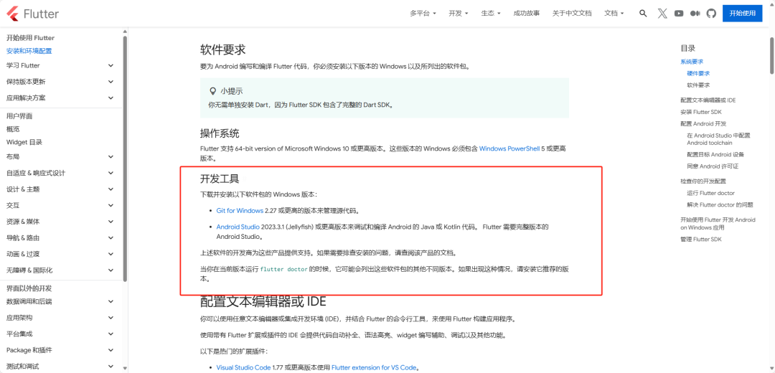Expand 应用架构 sidebar section
The image size is (775, 373).
coord(60,318)
